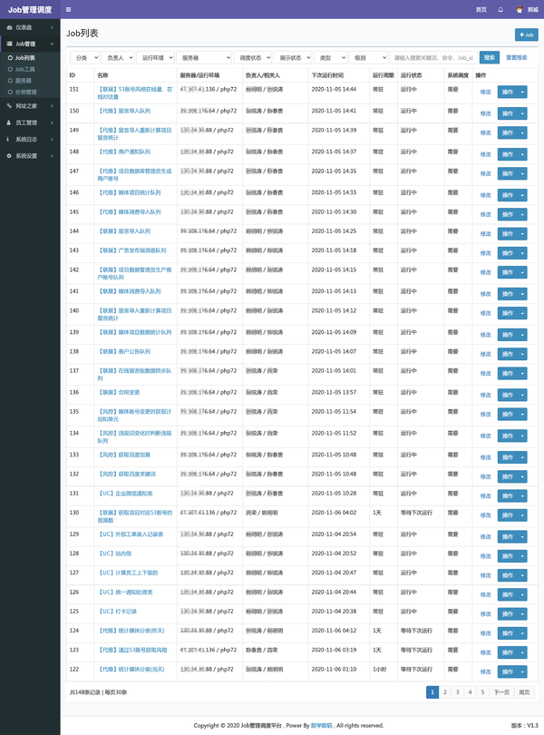Viewport: 544px width, 735px height.
Task: Toggle the sidebar hamburger menu icon
Action: [68, 9]
